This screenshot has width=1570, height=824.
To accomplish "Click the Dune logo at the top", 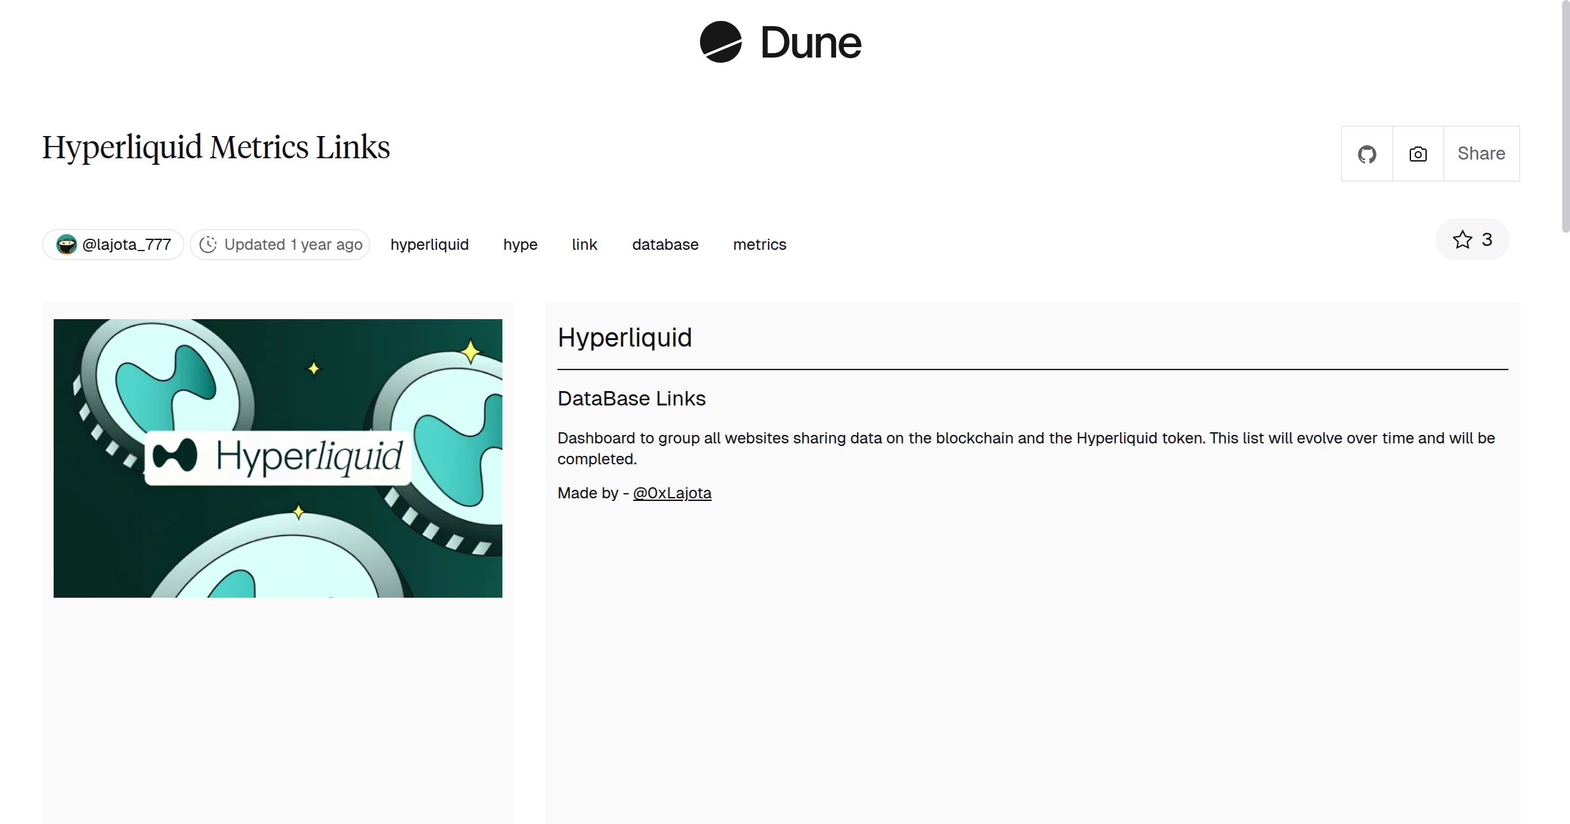I will coord(780,43).
